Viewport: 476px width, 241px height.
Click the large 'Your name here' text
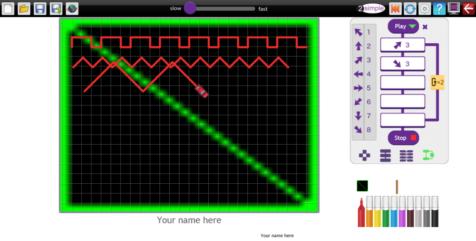point(189,220)
